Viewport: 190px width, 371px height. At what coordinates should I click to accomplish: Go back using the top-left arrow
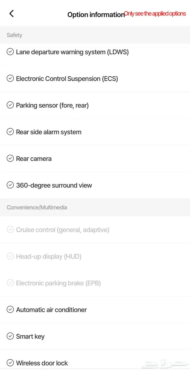click(x=11, y=14)
